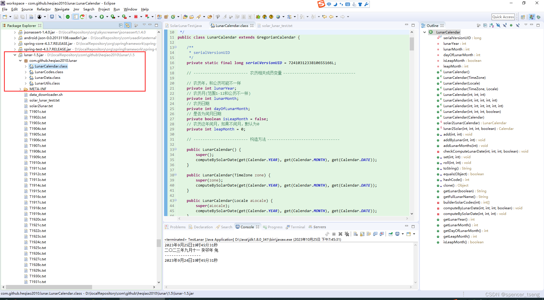Toggle Hide Local Types in Outline
544x300 pixels.
pyautogui.click(x=518, y=25)
